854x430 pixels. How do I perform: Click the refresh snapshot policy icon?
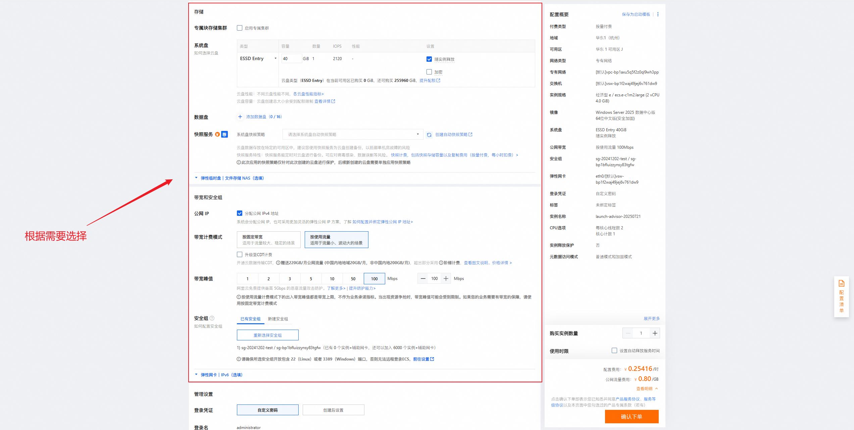point(429,135)
